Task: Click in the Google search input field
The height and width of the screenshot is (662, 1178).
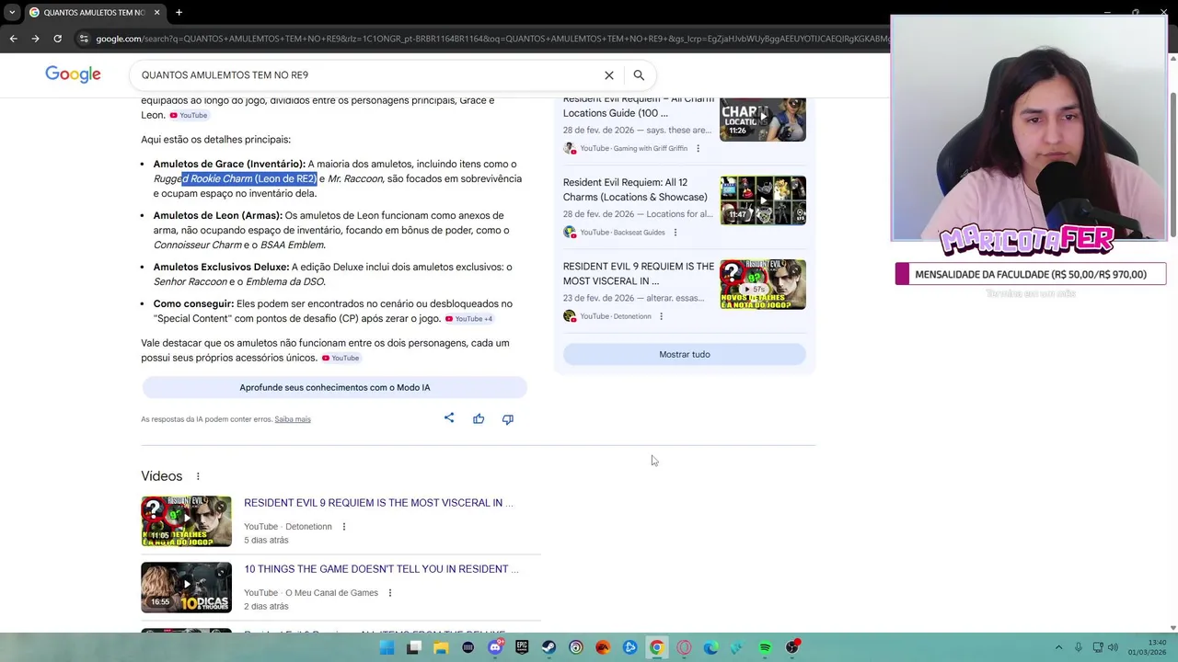Action: 366,75
